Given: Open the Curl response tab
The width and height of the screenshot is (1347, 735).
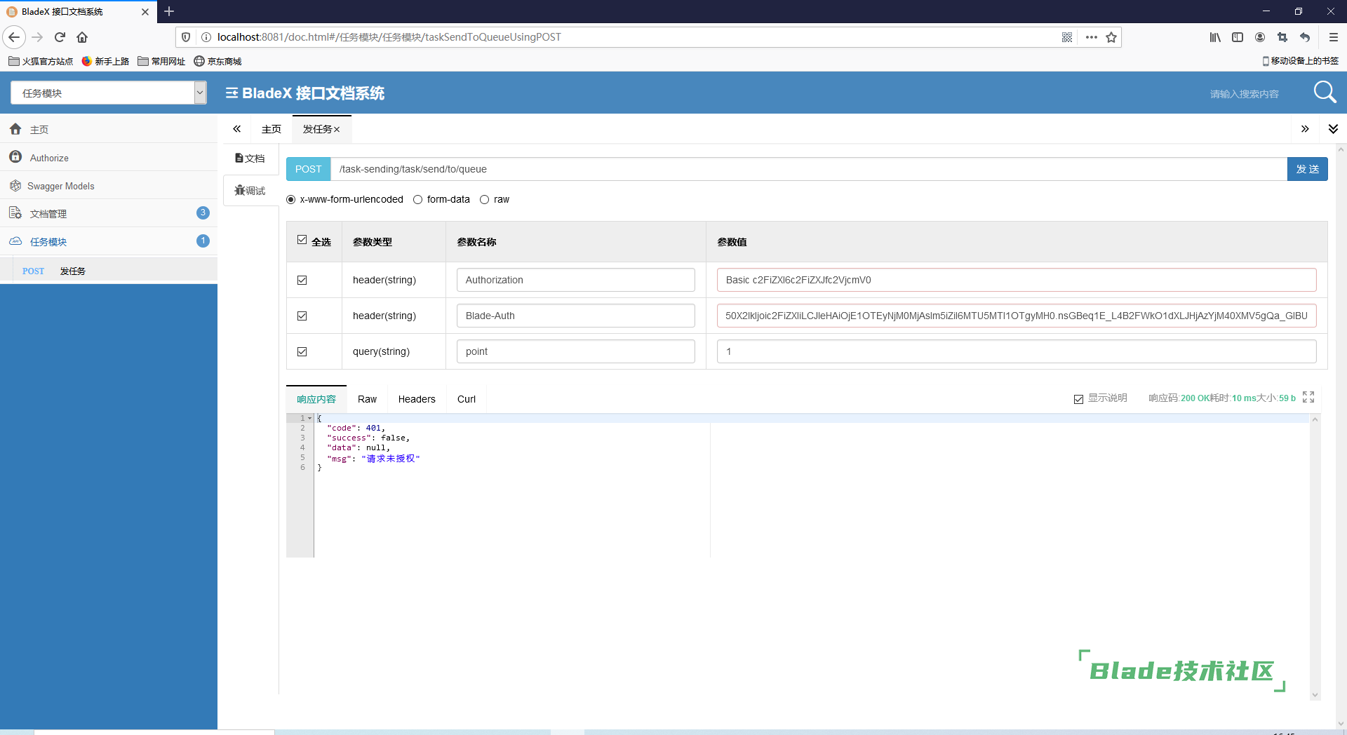Looking at the screenshot, I should (x=467, y=399).
